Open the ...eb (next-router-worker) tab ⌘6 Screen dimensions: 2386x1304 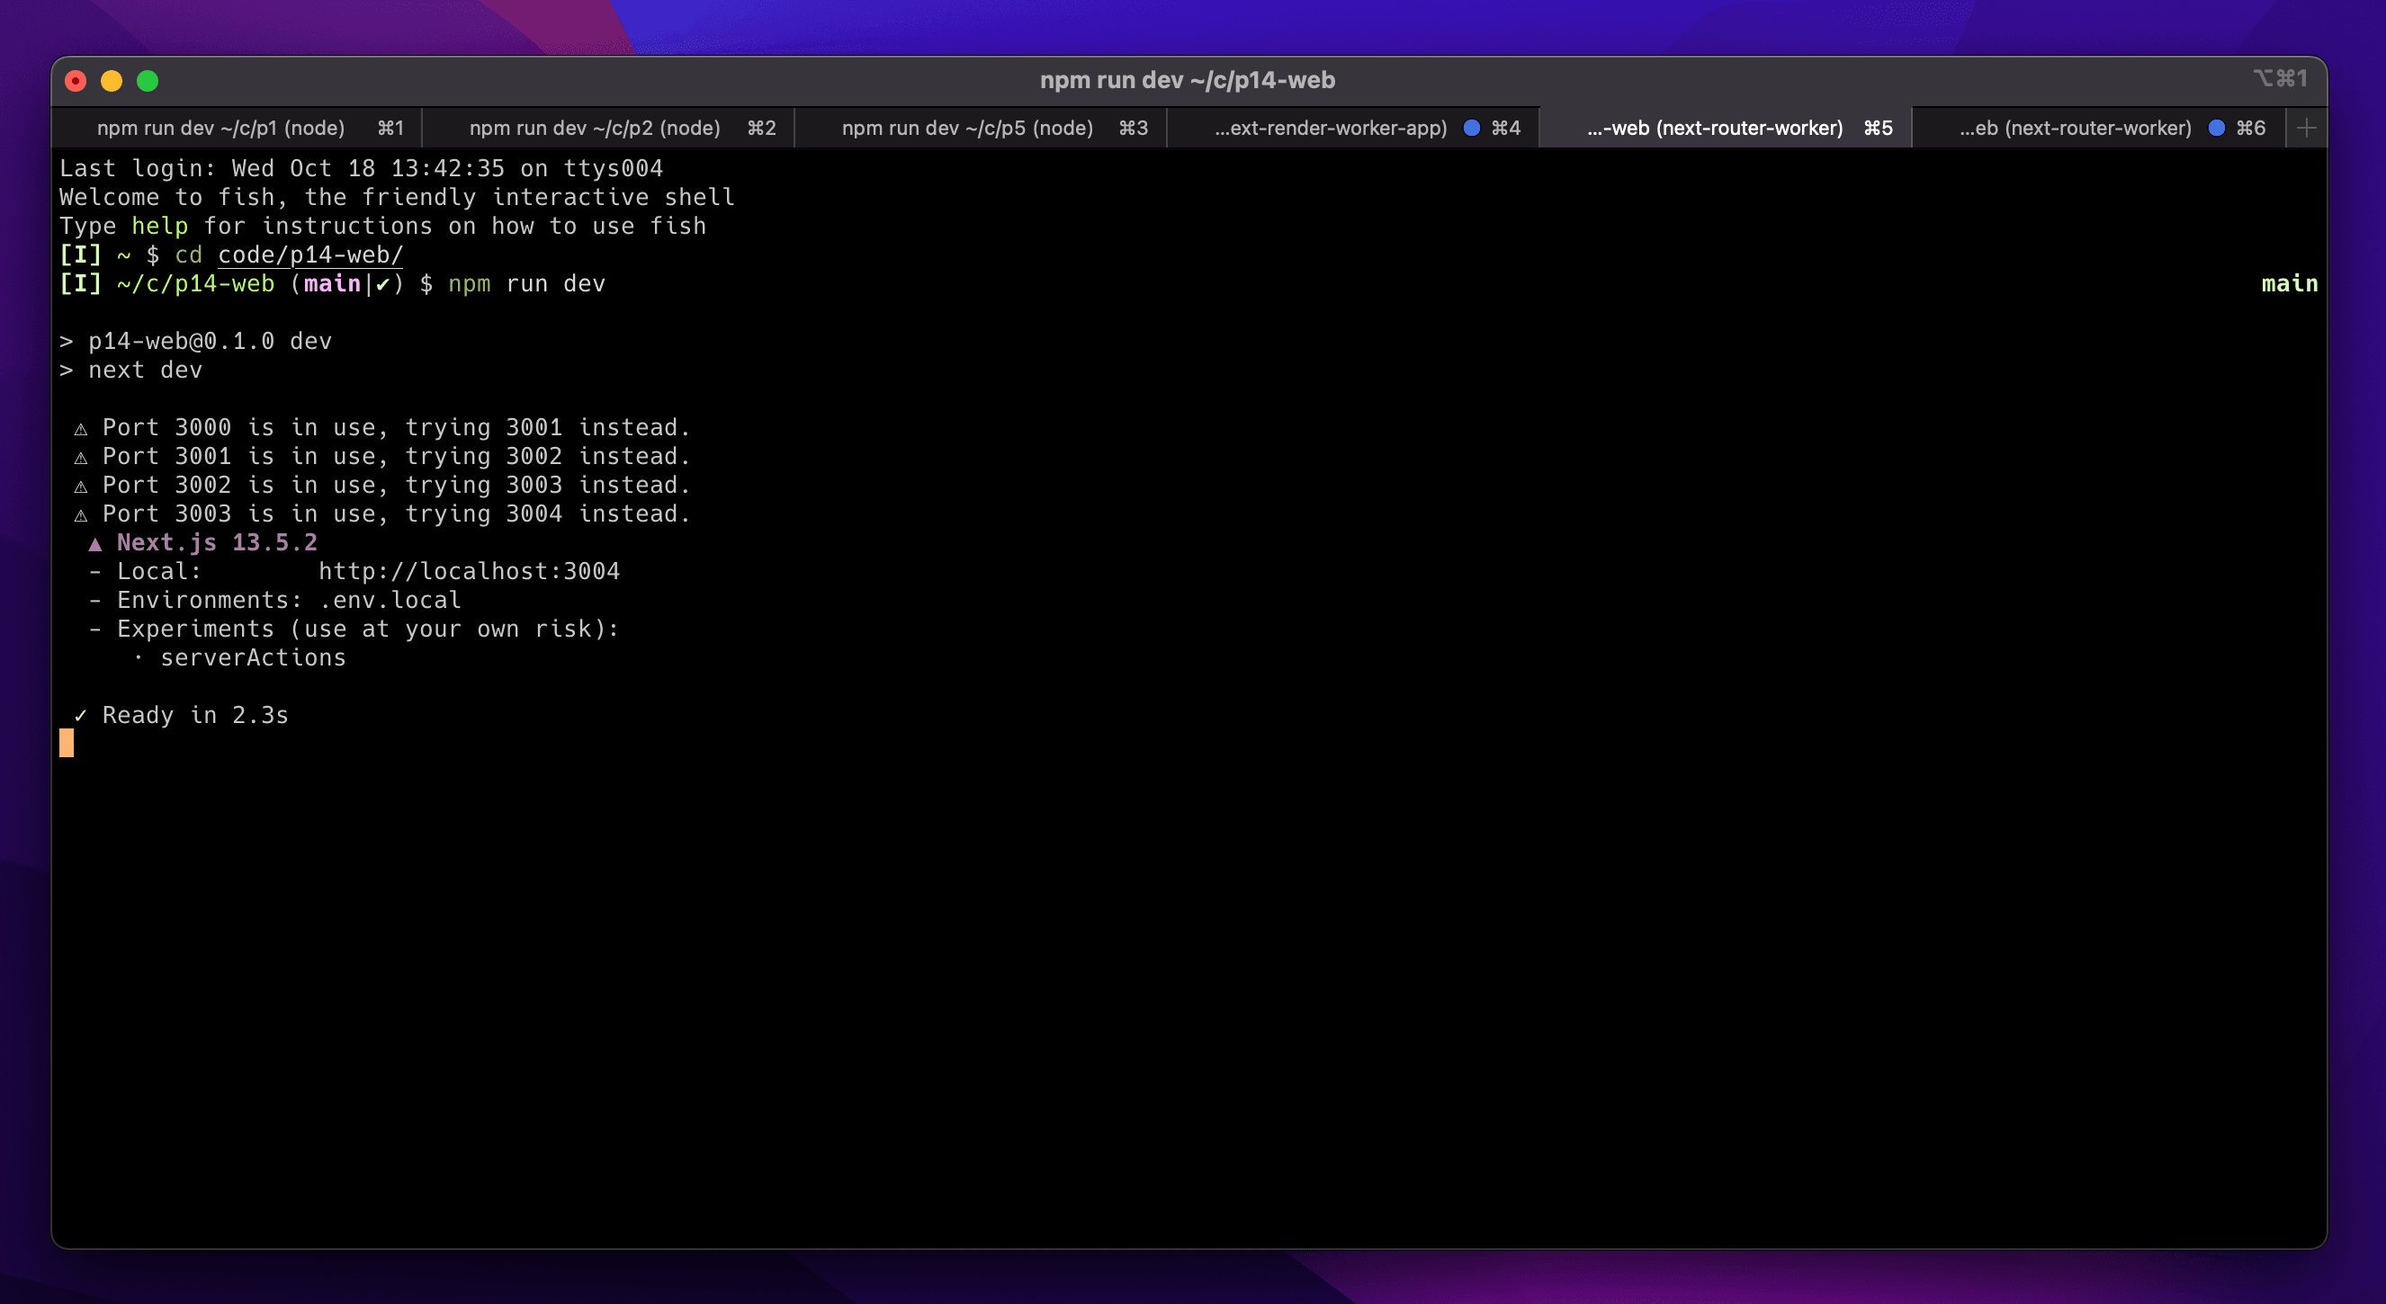coord(2099,128)
